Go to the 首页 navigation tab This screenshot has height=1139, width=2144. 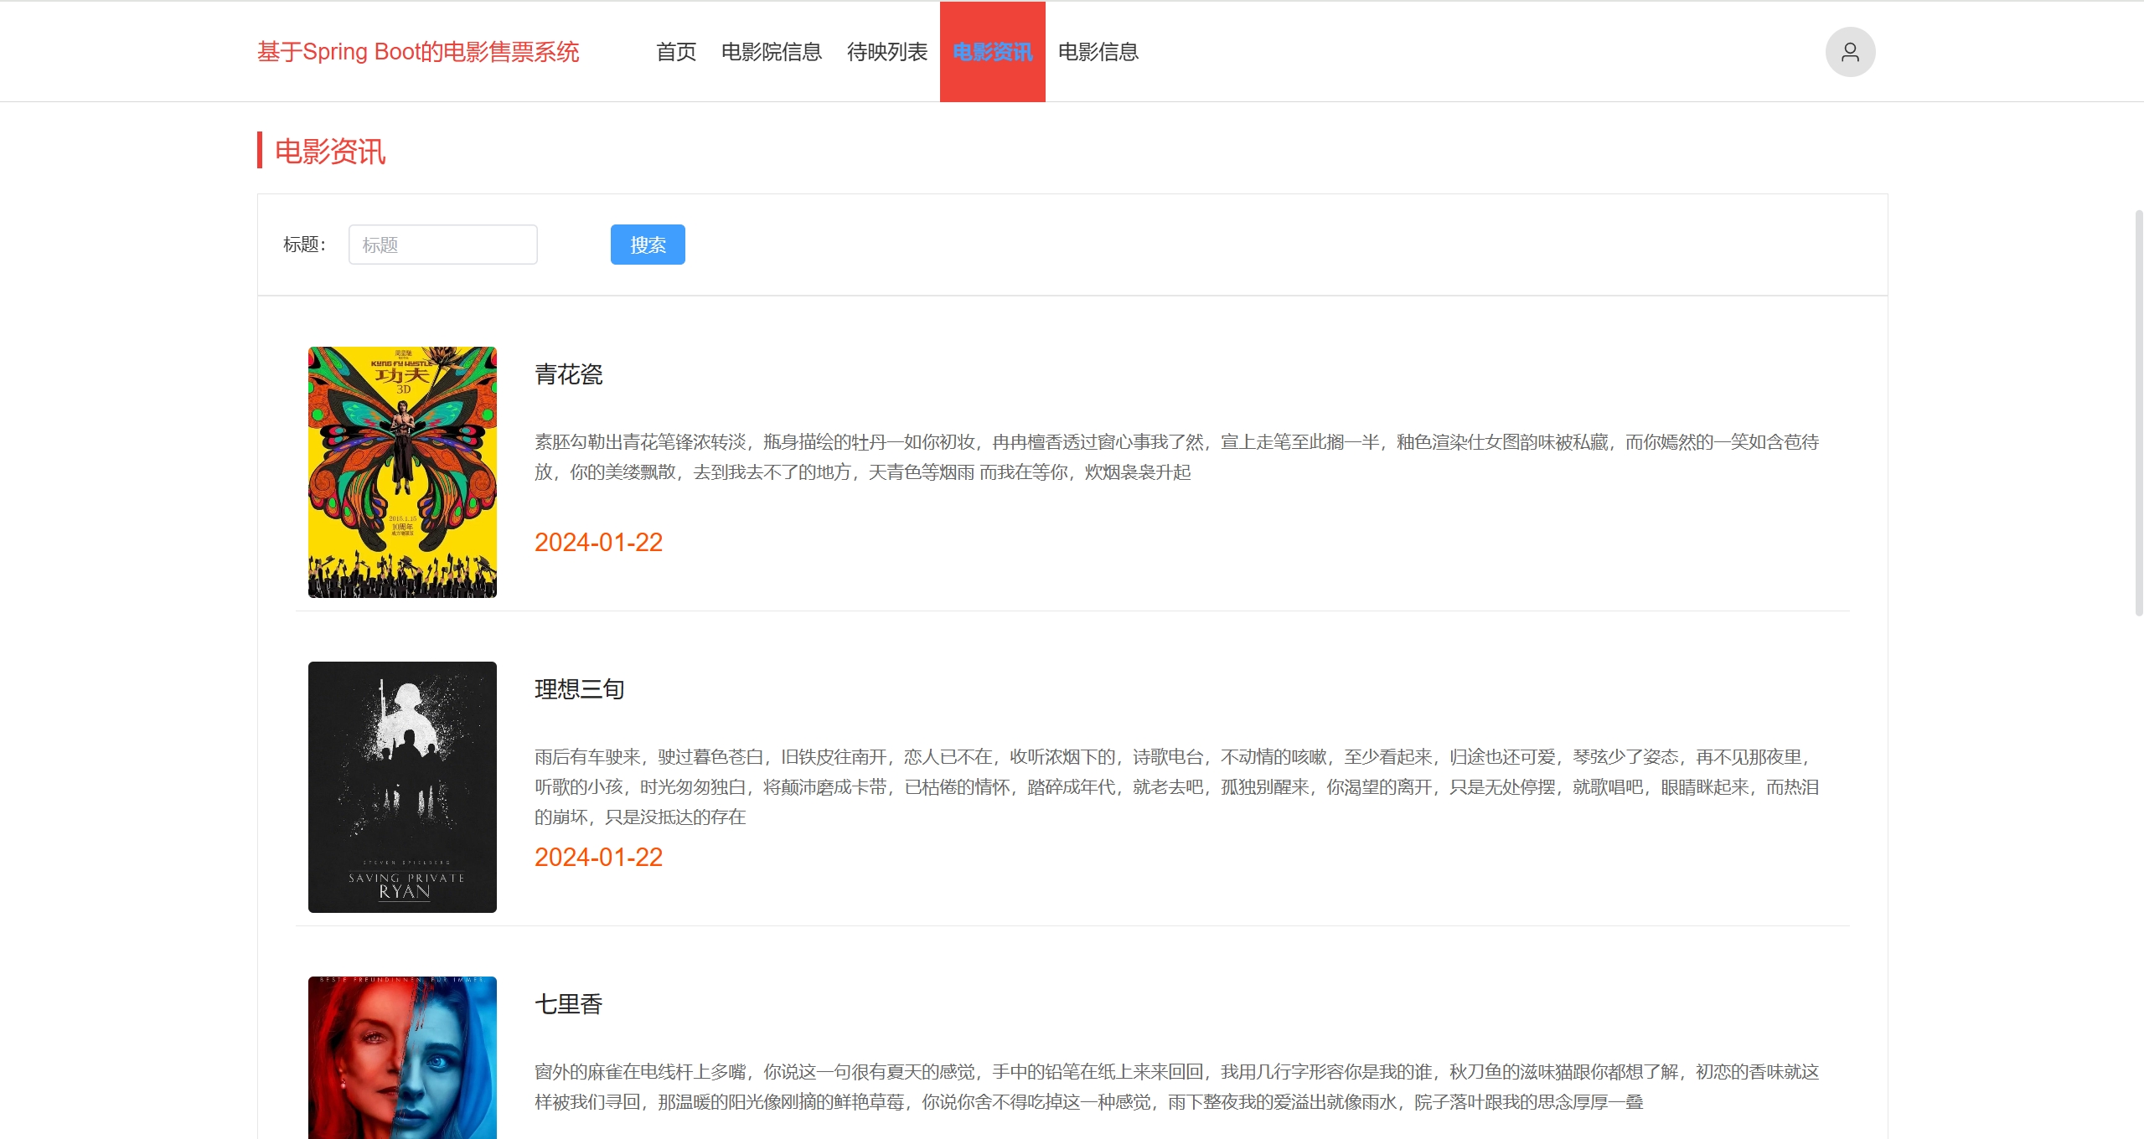click(676, 52)
